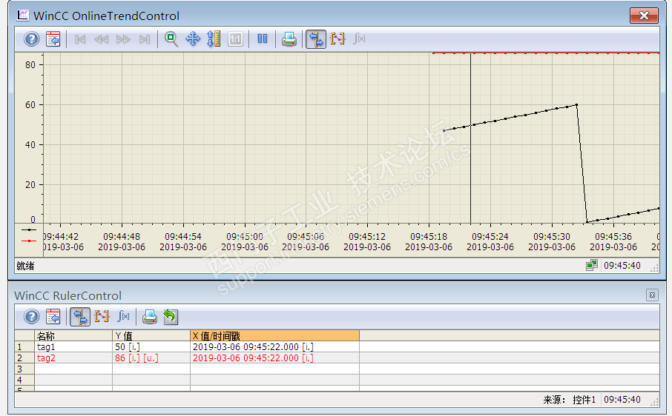Click the 就绪 status text

25,266
